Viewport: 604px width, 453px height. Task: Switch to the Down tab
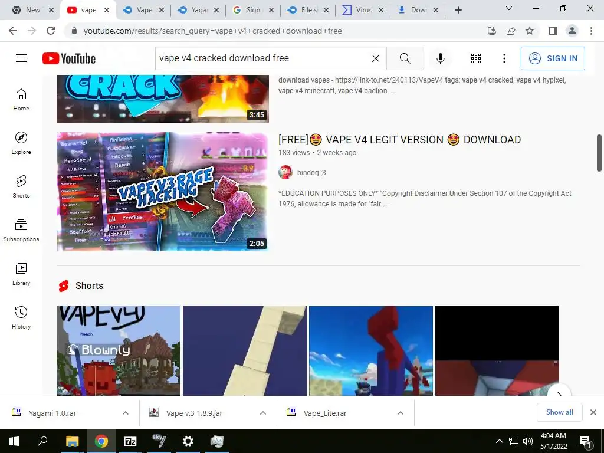(418, 10)
